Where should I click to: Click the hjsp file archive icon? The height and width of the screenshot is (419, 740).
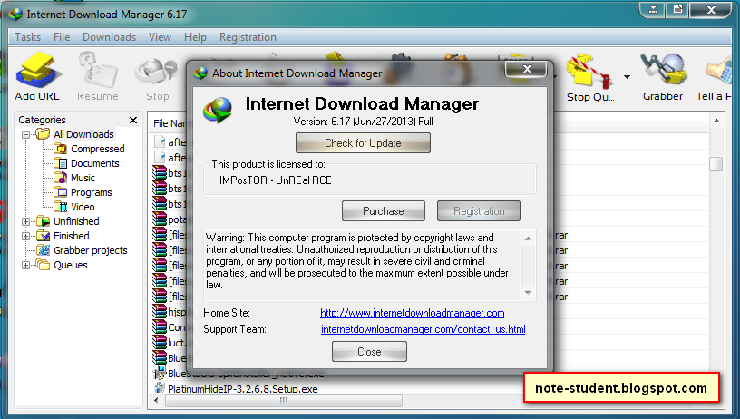160,312
